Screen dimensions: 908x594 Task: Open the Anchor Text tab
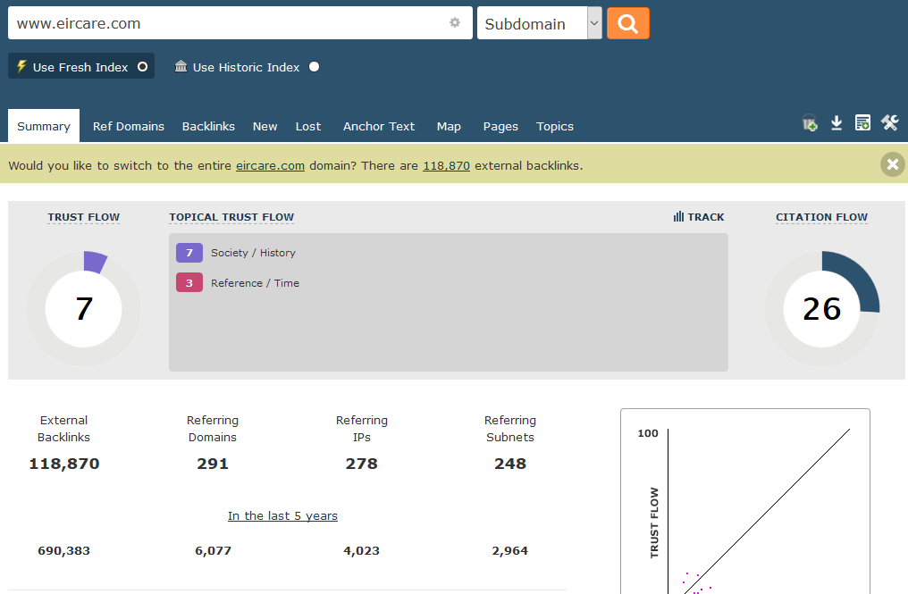[379, 127]
